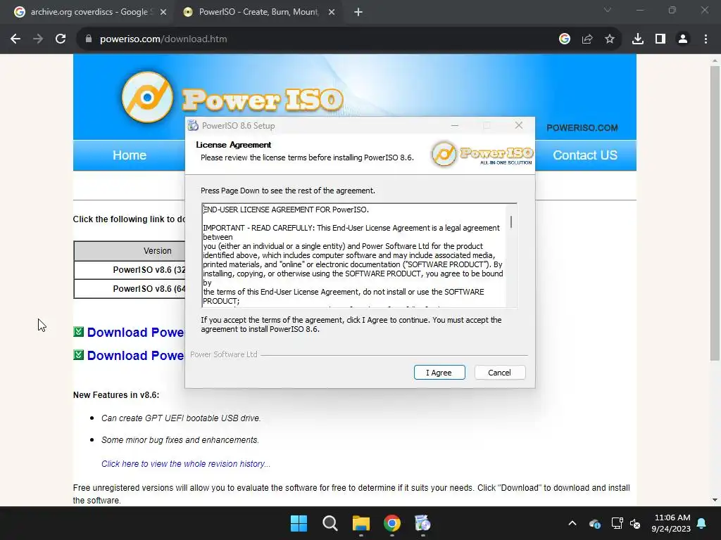Image resolution: width=721 pixels, height=540 pixels.
Task: Click the license agreement scrollbar thumb
Action: [x=511, y=221]
